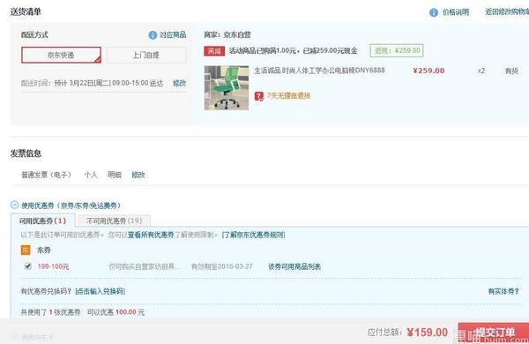Select 京东快递 delivery method

61,55
